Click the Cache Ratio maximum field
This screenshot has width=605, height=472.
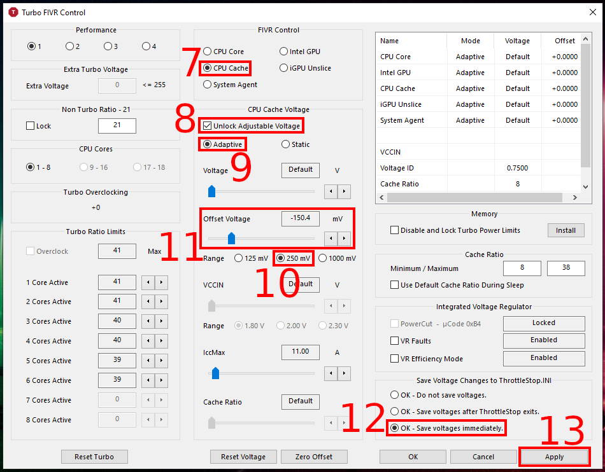click(566, 268)
